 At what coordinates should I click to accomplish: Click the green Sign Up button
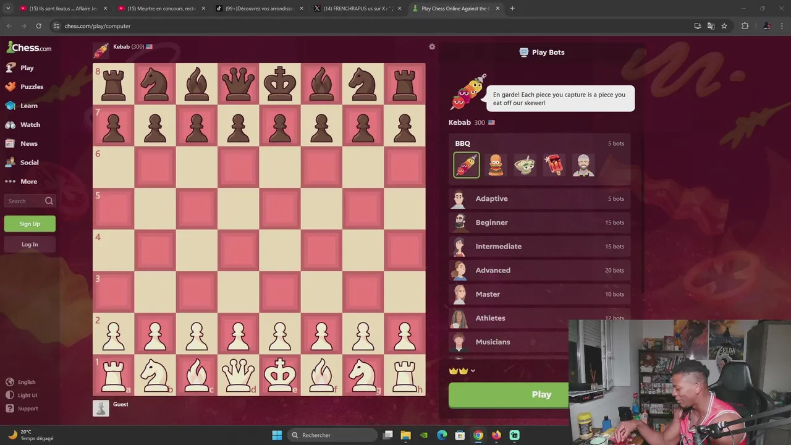[30, 224]
